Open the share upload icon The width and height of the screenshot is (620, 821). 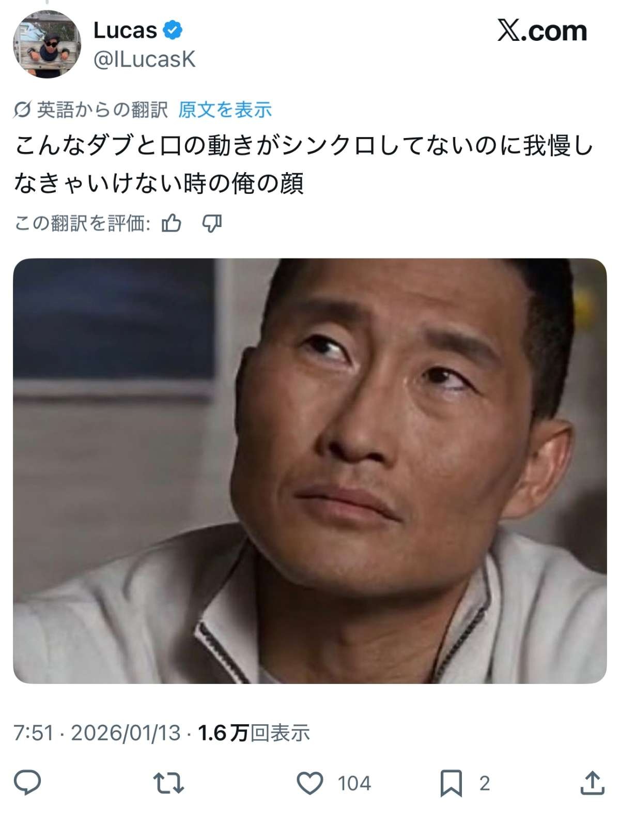592,783
